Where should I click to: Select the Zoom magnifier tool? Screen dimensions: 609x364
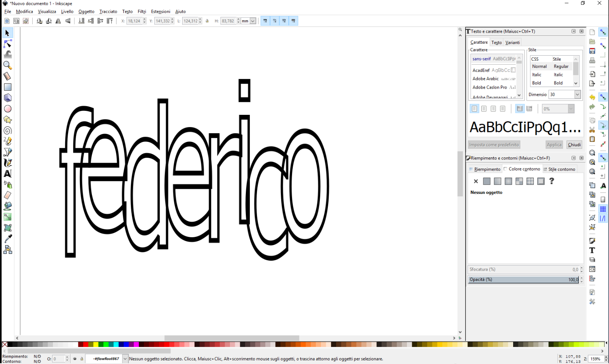(x=7, y=65)
